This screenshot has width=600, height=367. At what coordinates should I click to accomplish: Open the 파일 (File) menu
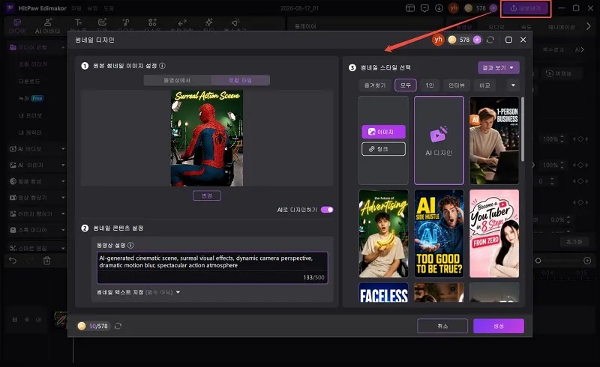(76, 8)
